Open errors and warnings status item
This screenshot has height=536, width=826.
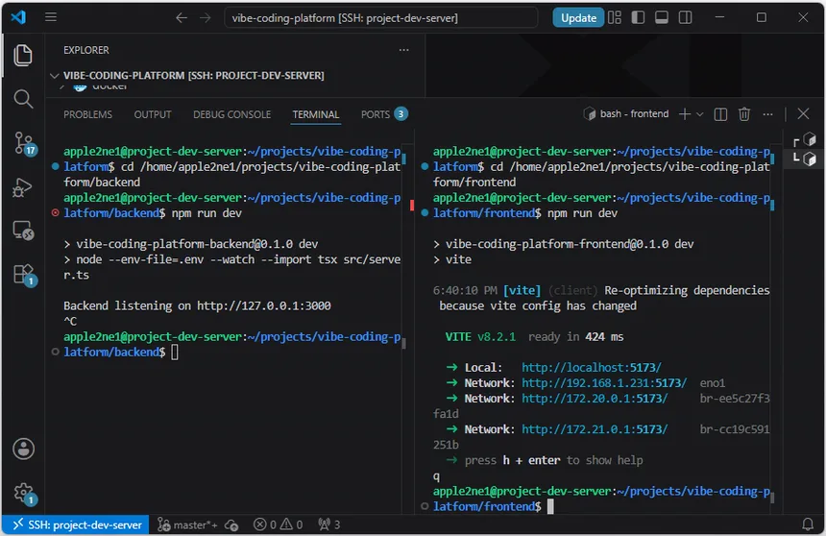click(x=278, y=524)
